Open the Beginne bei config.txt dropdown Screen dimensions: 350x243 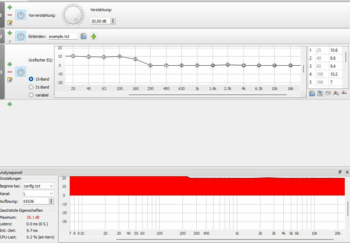(x=39, y=186)
